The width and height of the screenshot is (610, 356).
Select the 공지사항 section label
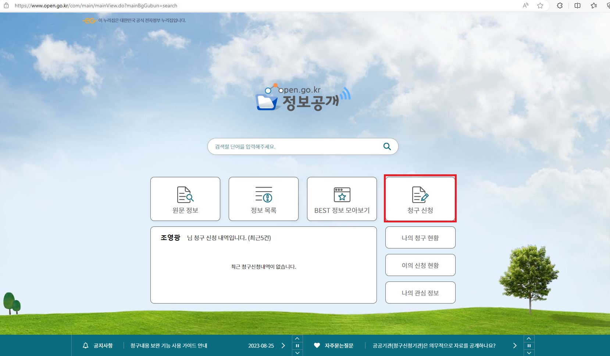[103, 345]
